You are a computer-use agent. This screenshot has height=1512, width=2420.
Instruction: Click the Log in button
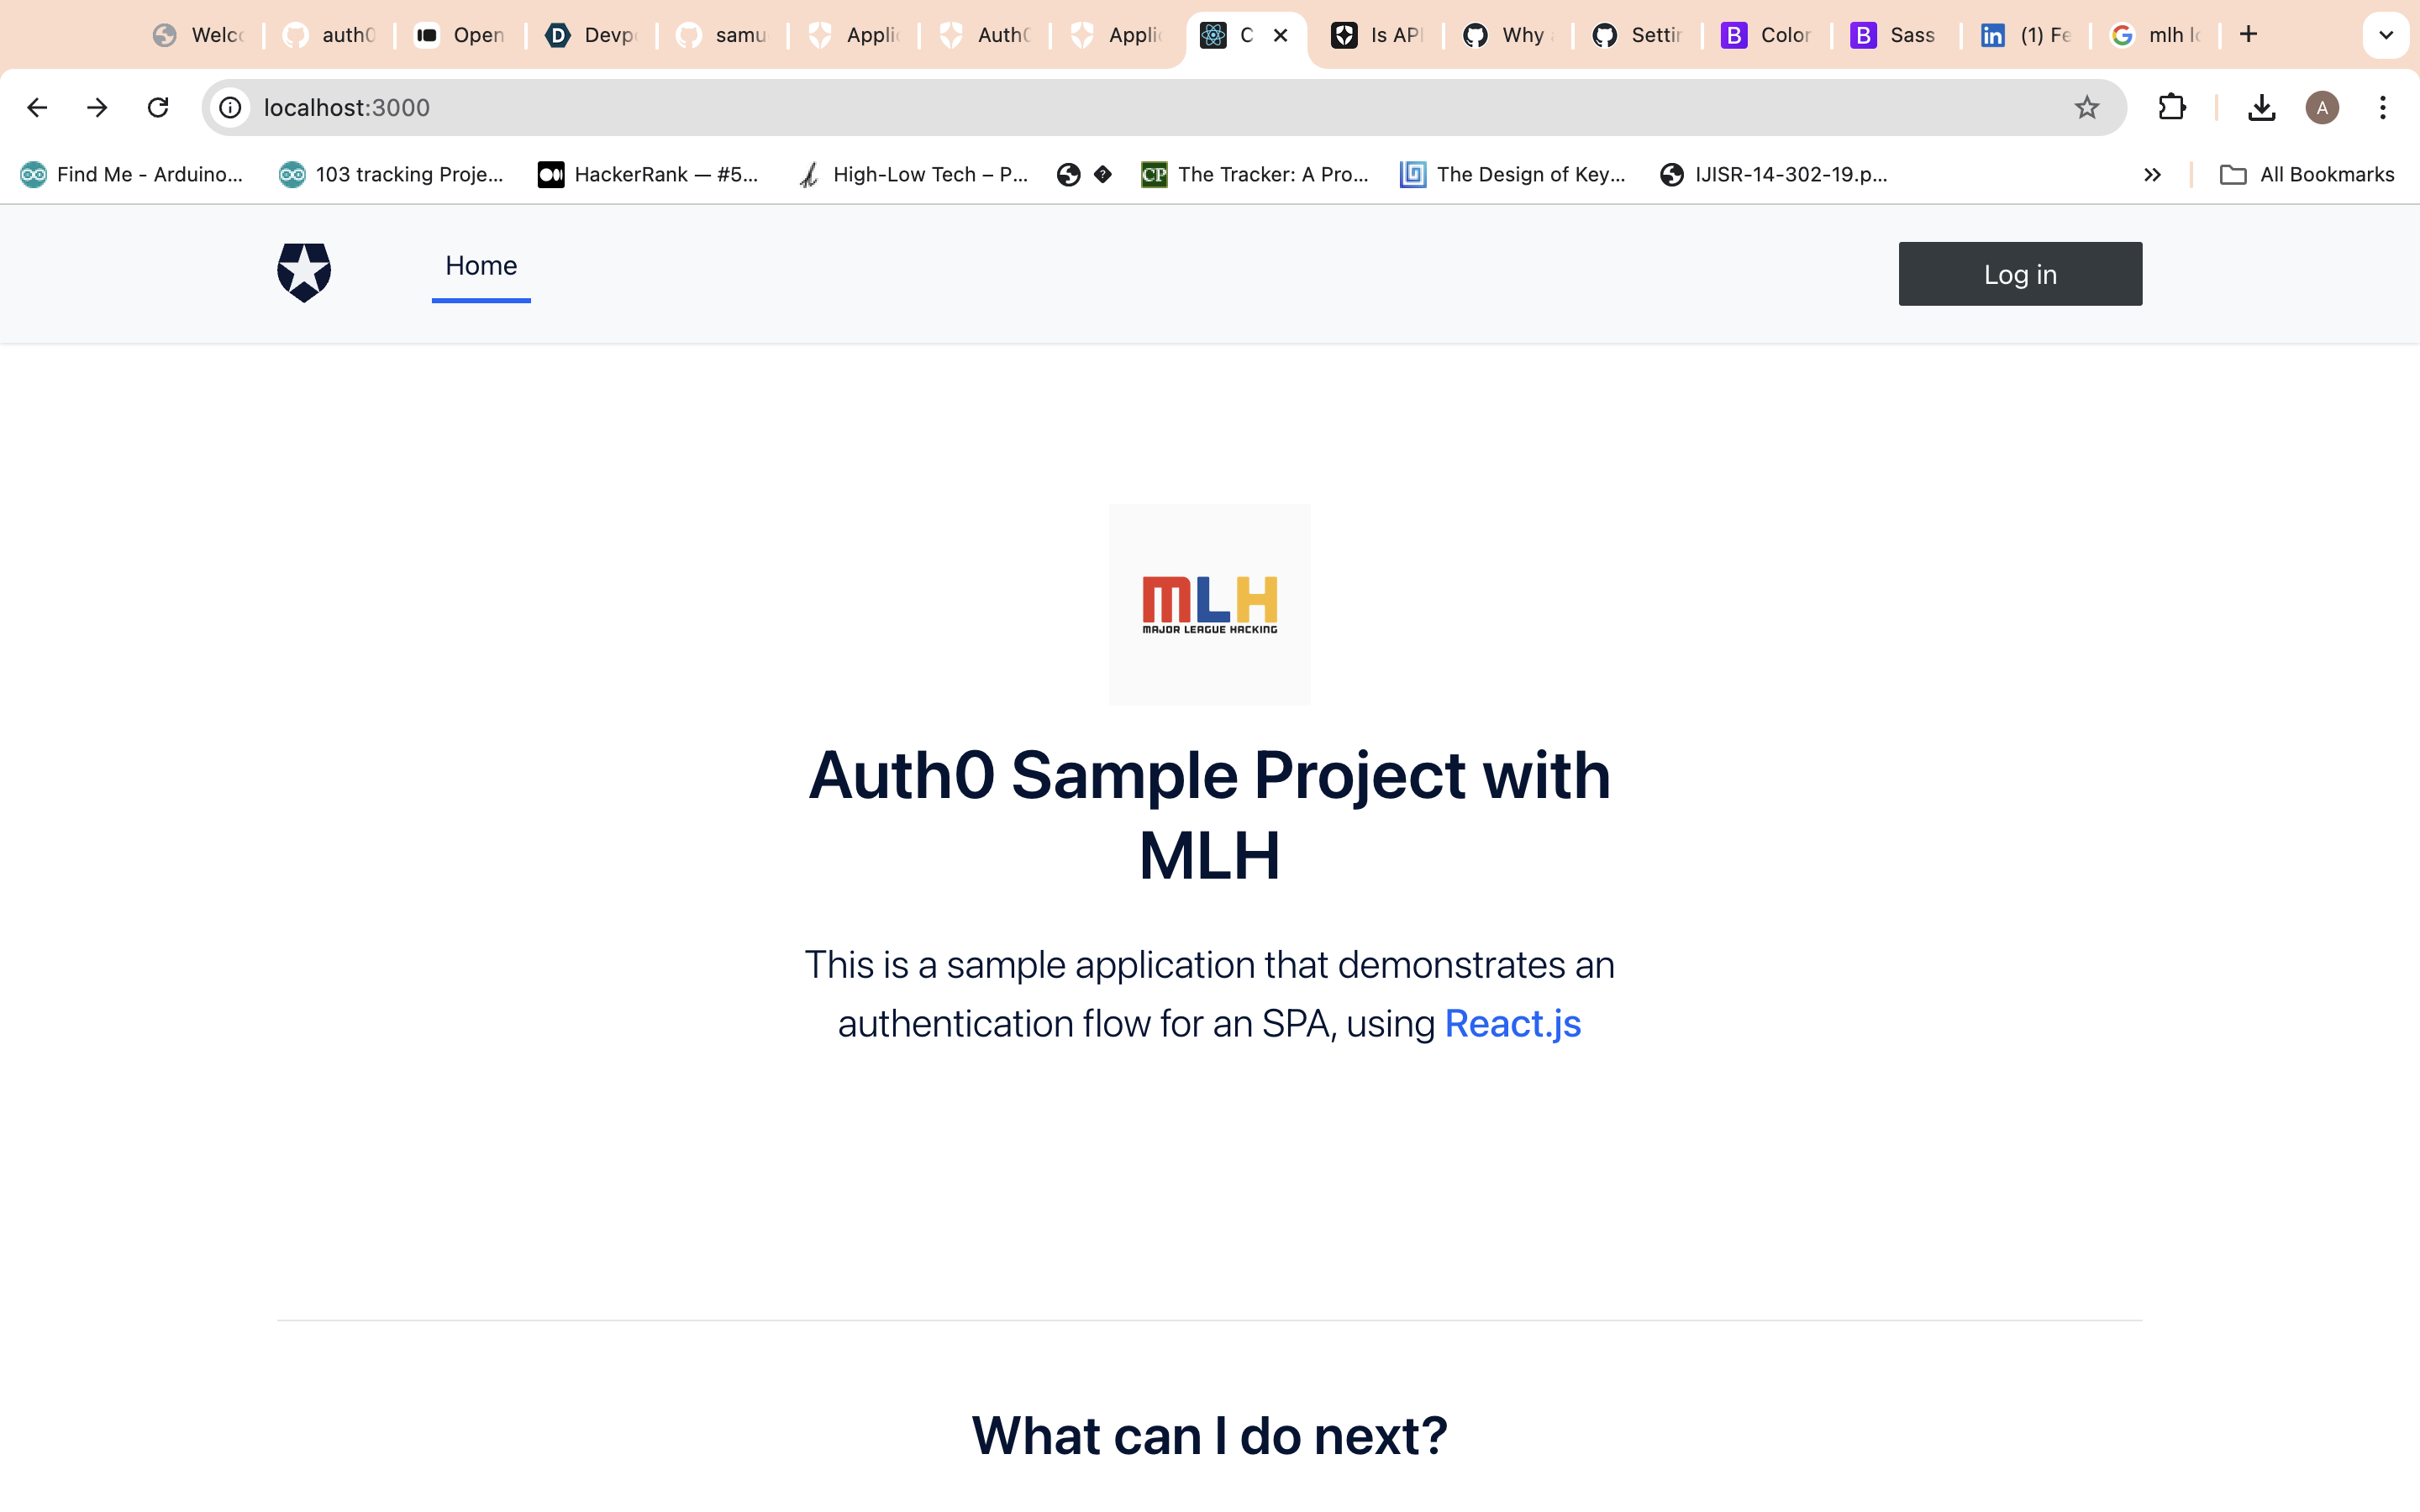[x=2019, y=274]
